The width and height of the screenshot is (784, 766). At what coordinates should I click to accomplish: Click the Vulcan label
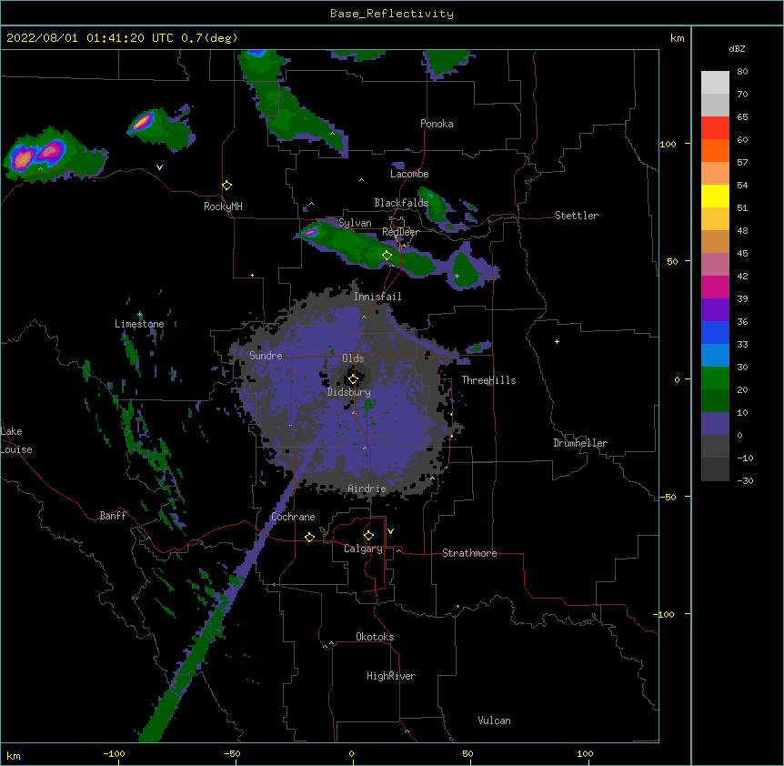pyautogui.click(x=494, y=721)
